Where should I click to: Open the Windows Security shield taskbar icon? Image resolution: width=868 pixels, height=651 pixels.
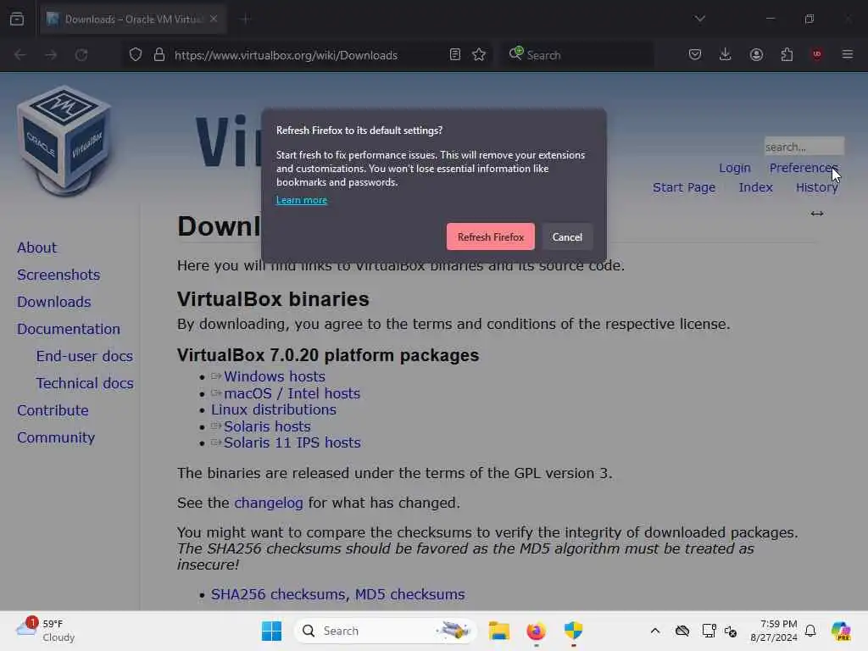click(574, 631)
